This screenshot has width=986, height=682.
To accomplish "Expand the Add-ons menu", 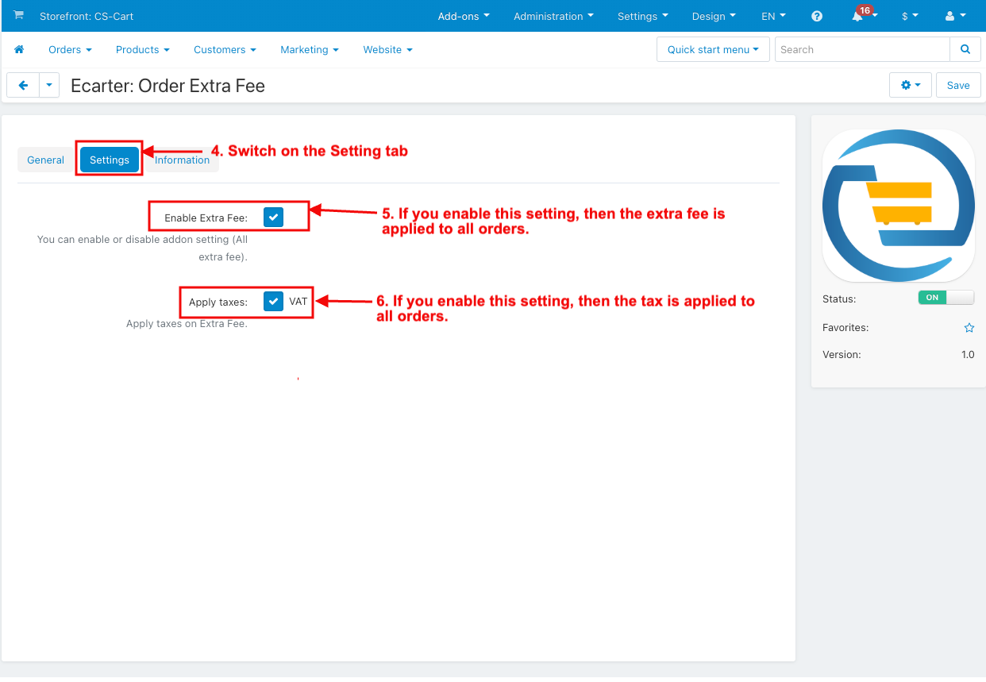I will click(x=464, y=16).
